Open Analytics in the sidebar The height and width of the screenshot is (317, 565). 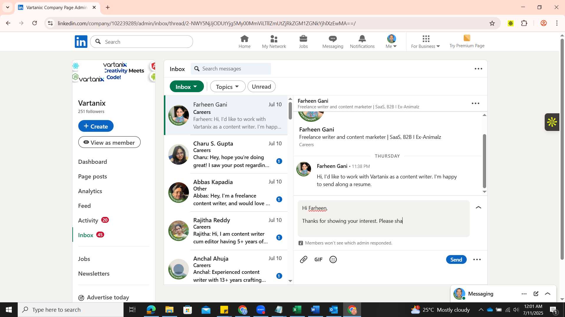point(90,191)
